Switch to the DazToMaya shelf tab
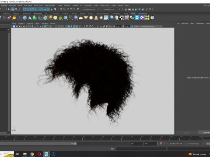This screenshot has height=157, width=210. (143, 14)
